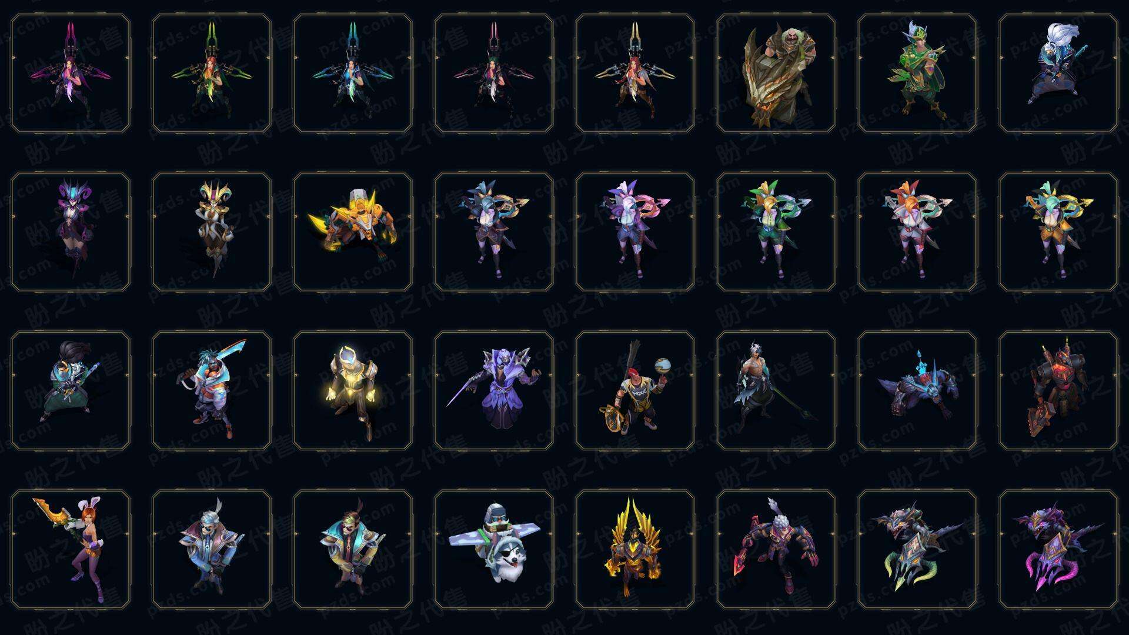
Task: Select the basketball player holding a ball skin
Action: (x=635, y=390)
